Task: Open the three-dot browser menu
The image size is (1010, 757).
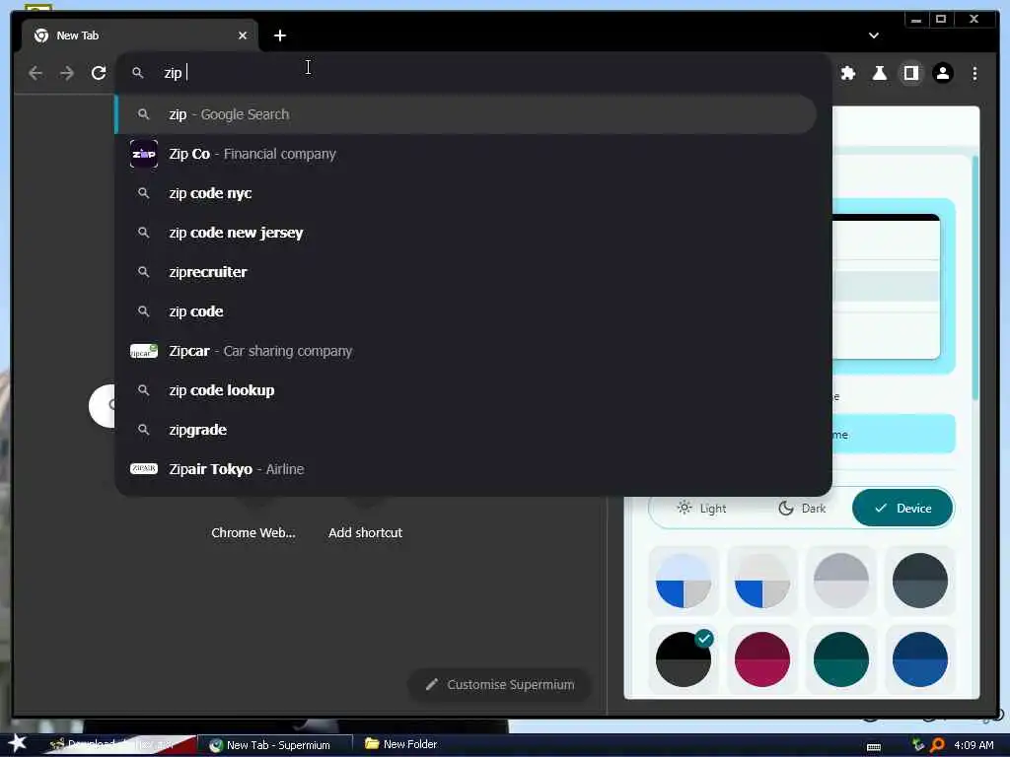Action: (974, 73)
